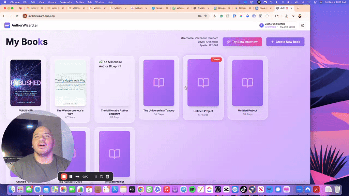Open the Bookmarks menu

[66, 2]
